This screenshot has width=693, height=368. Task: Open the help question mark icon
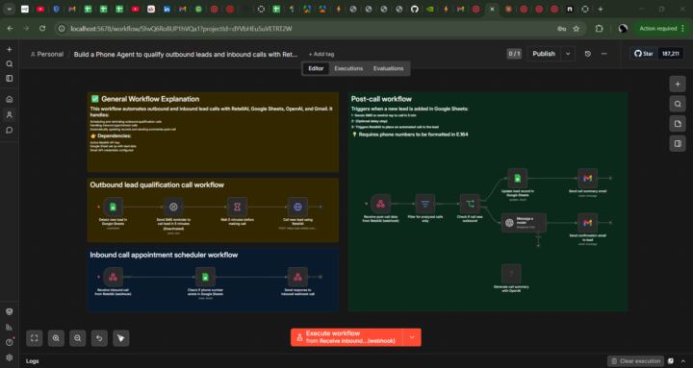point(10,342)
